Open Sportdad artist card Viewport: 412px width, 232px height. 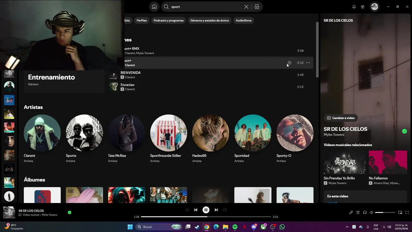point(253,139)
